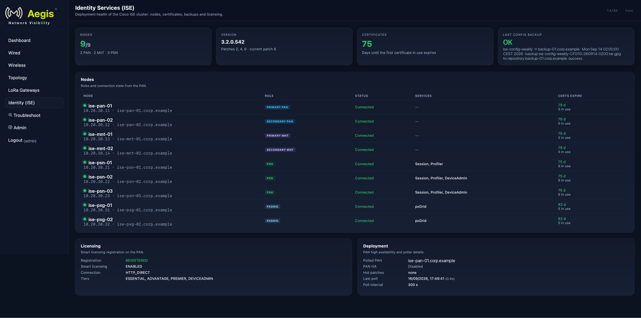641x318 pixels.
Task: Click the OK backup status
Action: coord(508,42)
